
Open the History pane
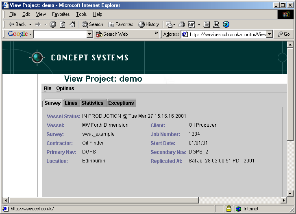[148, 24]
